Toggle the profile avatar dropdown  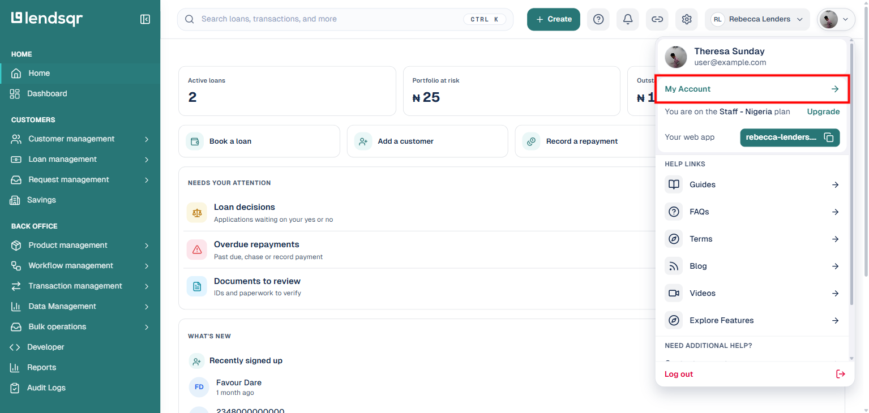click(836, 19)
